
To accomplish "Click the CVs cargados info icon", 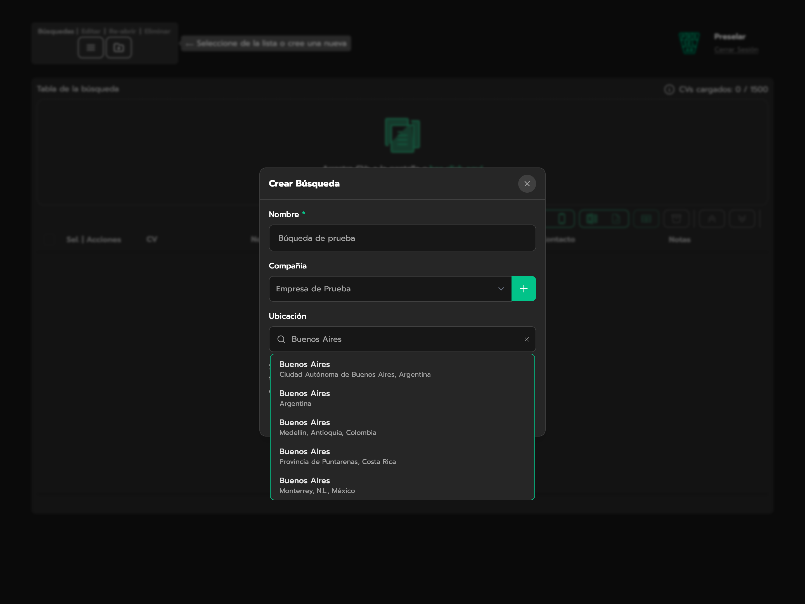I will (669, 89).
